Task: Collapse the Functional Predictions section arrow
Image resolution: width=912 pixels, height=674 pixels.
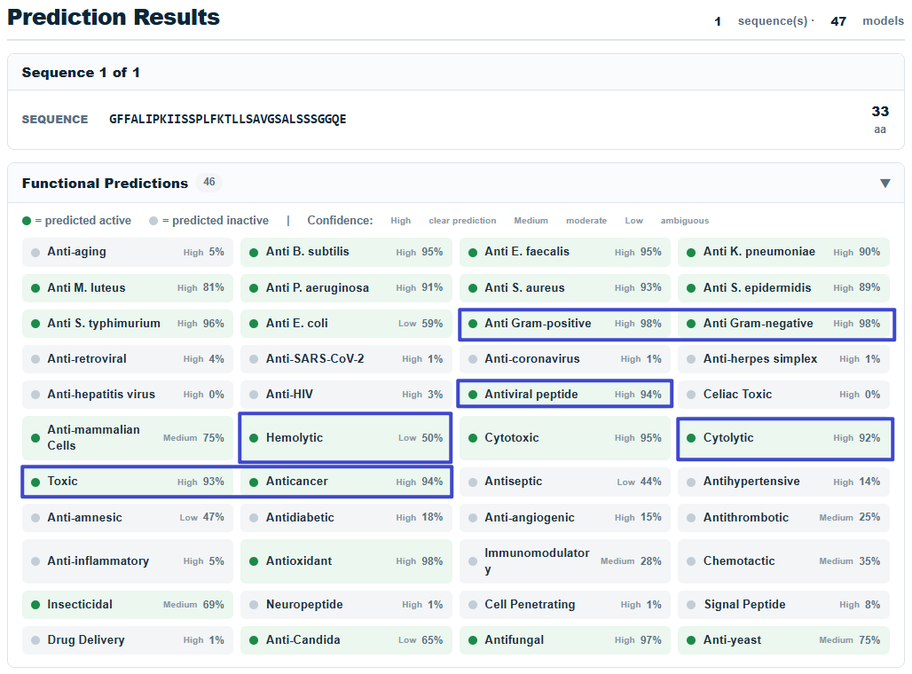Action: 884,184
